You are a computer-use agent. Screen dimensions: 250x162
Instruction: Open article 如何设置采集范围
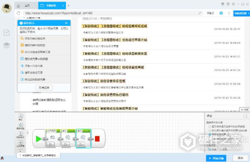pos(103,81)
